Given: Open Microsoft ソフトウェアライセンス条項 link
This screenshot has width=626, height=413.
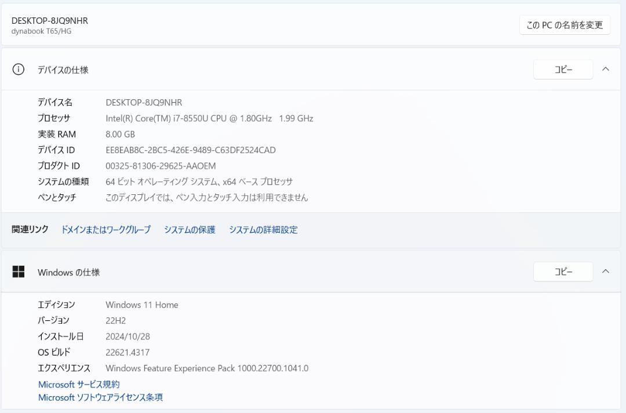Looking at the screenshot, I should coord(100,397).
